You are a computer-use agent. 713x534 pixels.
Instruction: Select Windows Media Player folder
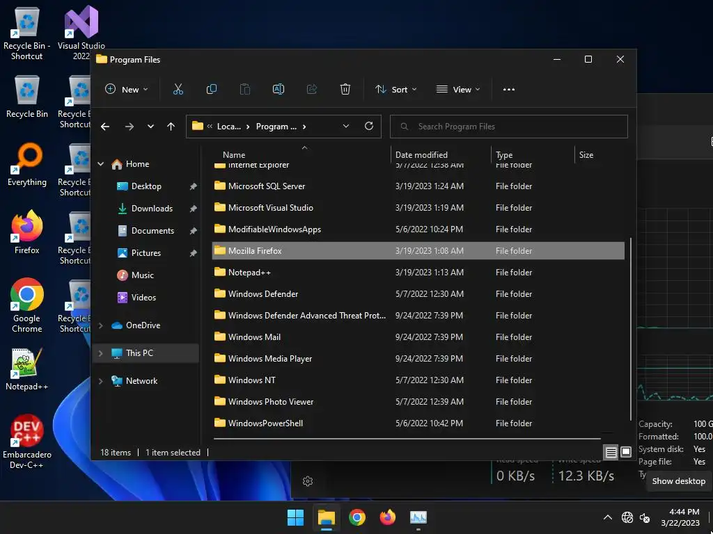418,359
